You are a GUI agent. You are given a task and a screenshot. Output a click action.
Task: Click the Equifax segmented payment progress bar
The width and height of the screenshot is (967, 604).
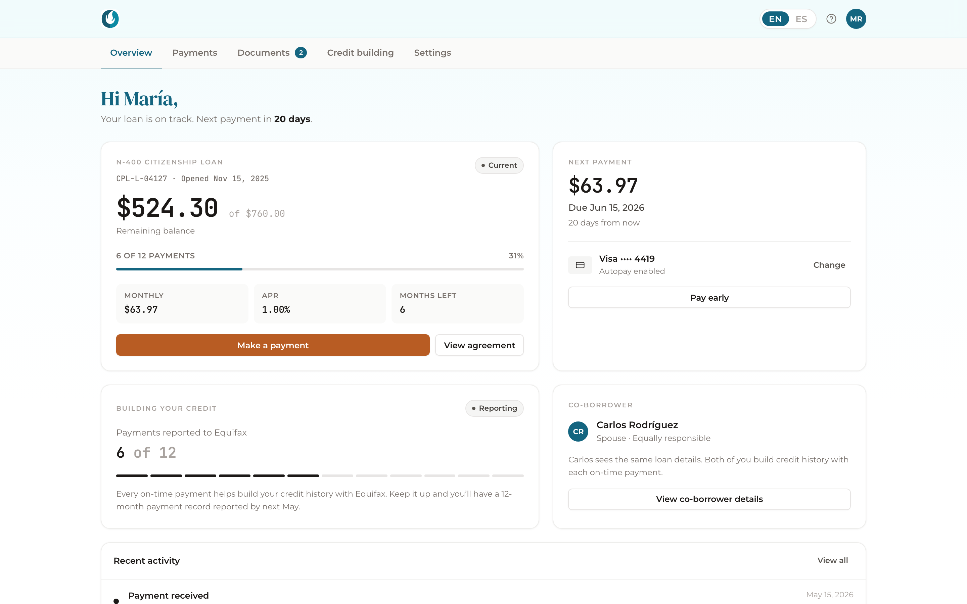pyautogui.click(x=320, y=475)
